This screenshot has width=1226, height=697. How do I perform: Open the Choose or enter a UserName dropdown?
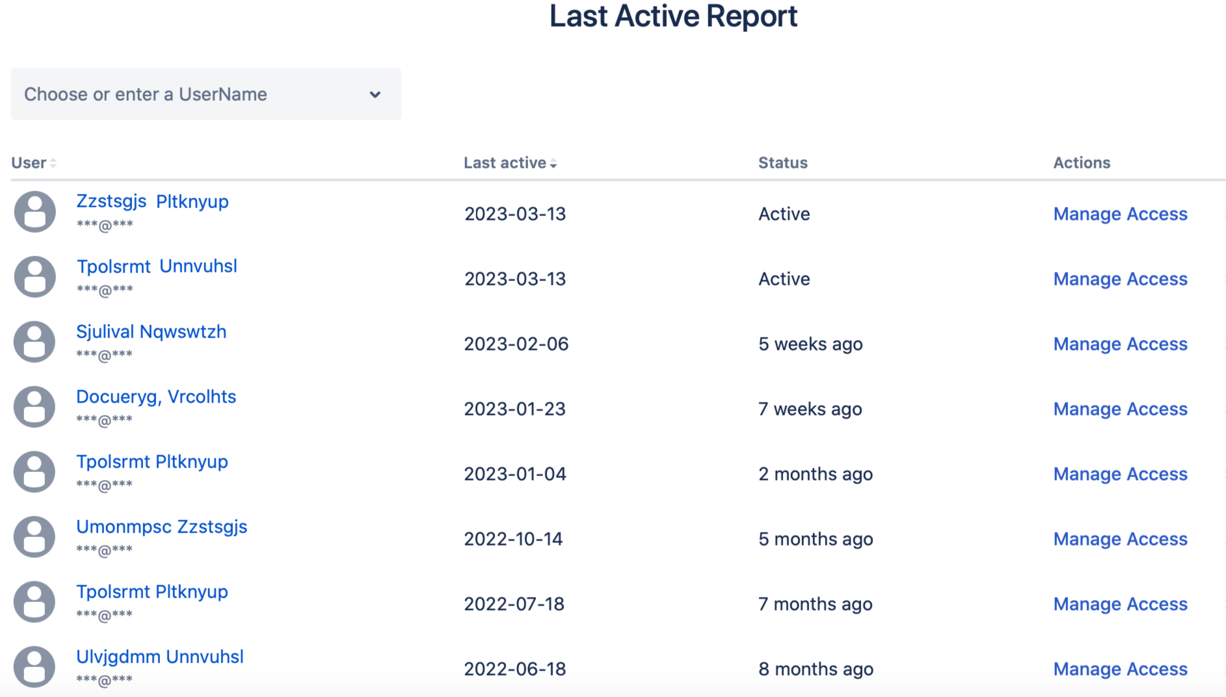(x=206, y=94)
